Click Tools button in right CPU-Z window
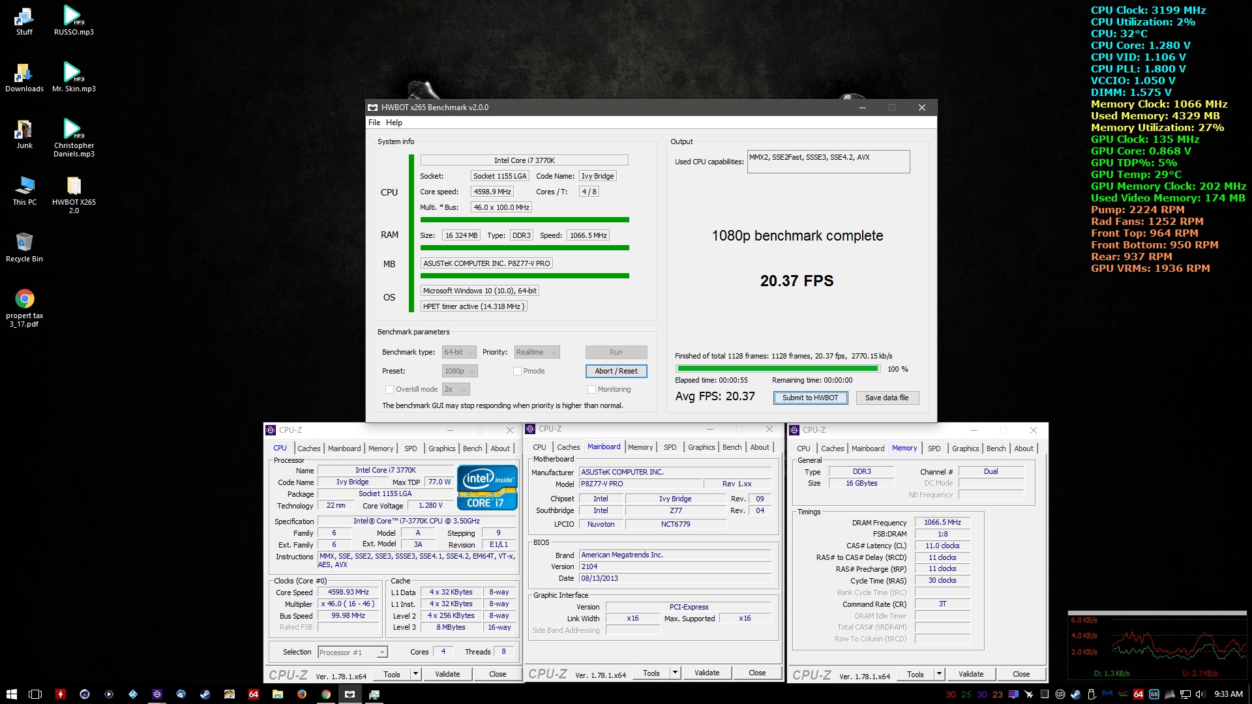The height and width of the screenshot is (704, 1252). pyautogui.click(x=915, y=674)
